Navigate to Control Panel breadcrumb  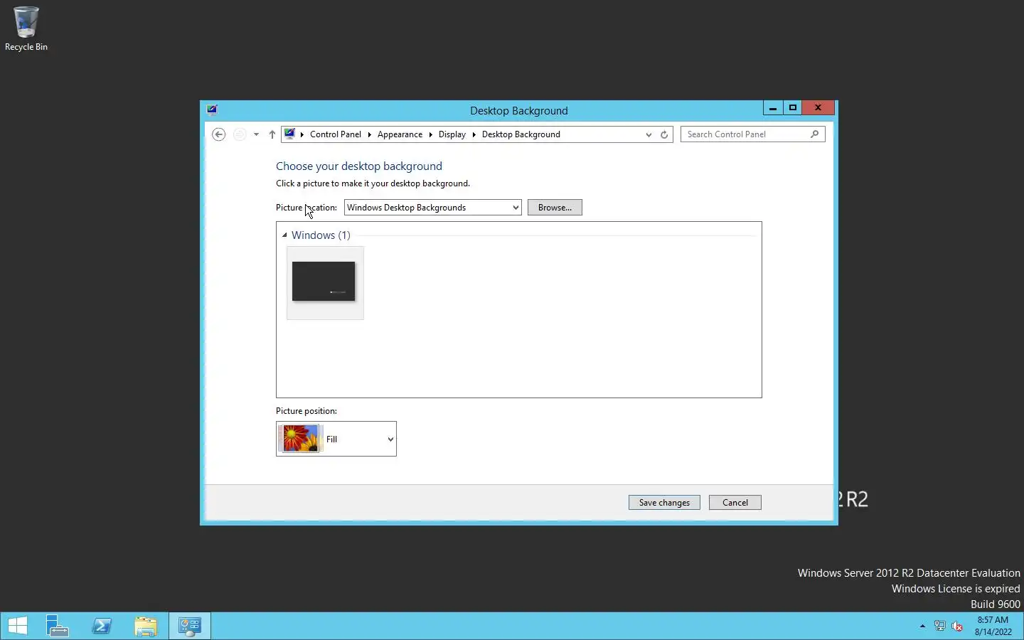pos(336,134)
